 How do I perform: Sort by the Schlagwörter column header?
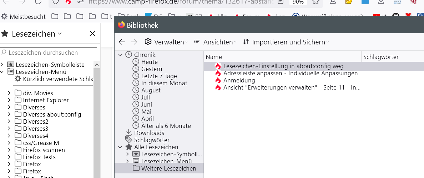pyautogui.click(x=380, y=57)
